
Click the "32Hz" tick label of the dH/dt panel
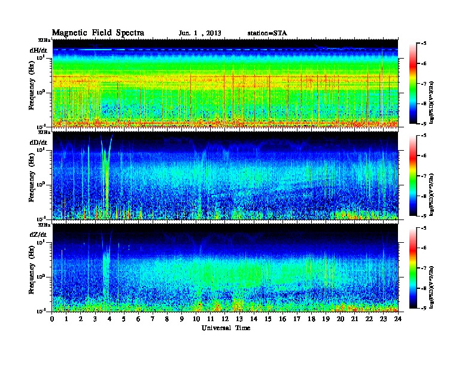tap(44, 40)
